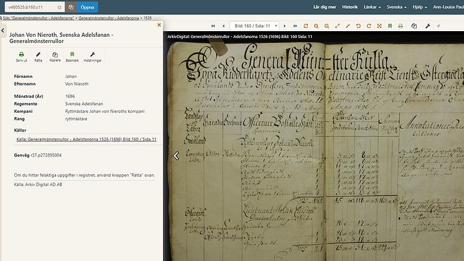
Task: Open the second Generalmönsterrullor - Adelsfanorna breadcrumb
Action: (109, 18)
